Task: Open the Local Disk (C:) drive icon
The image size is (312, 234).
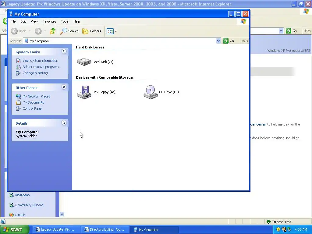Action: coord(84,62)
